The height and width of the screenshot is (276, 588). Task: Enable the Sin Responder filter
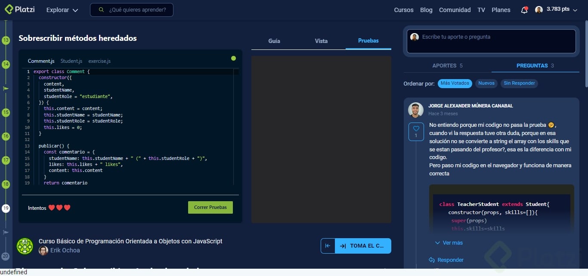coord(519,83)
